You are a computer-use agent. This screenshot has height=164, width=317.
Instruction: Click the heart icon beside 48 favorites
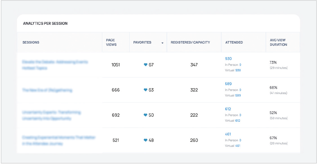[145, 140]
